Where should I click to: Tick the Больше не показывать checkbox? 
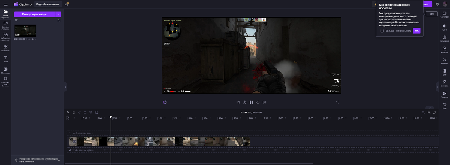(382, 31)
